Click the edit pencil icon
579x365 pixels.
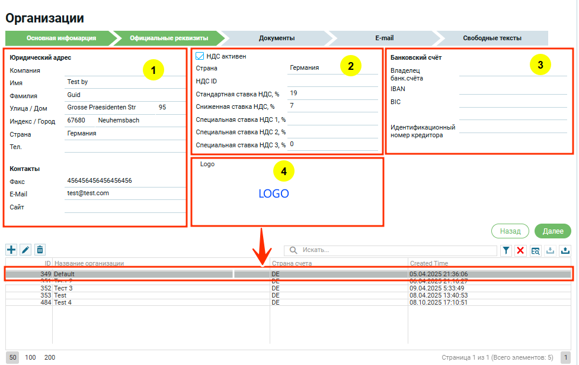25,250
